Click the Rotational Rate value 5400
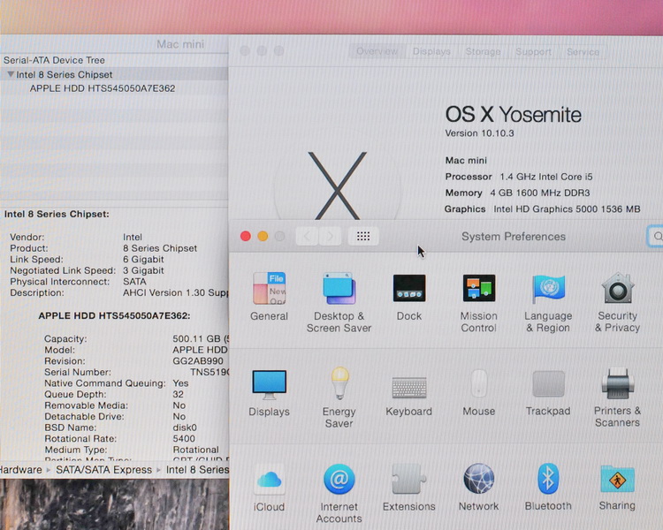Screen dimensions: 663x530 [184, 438]
